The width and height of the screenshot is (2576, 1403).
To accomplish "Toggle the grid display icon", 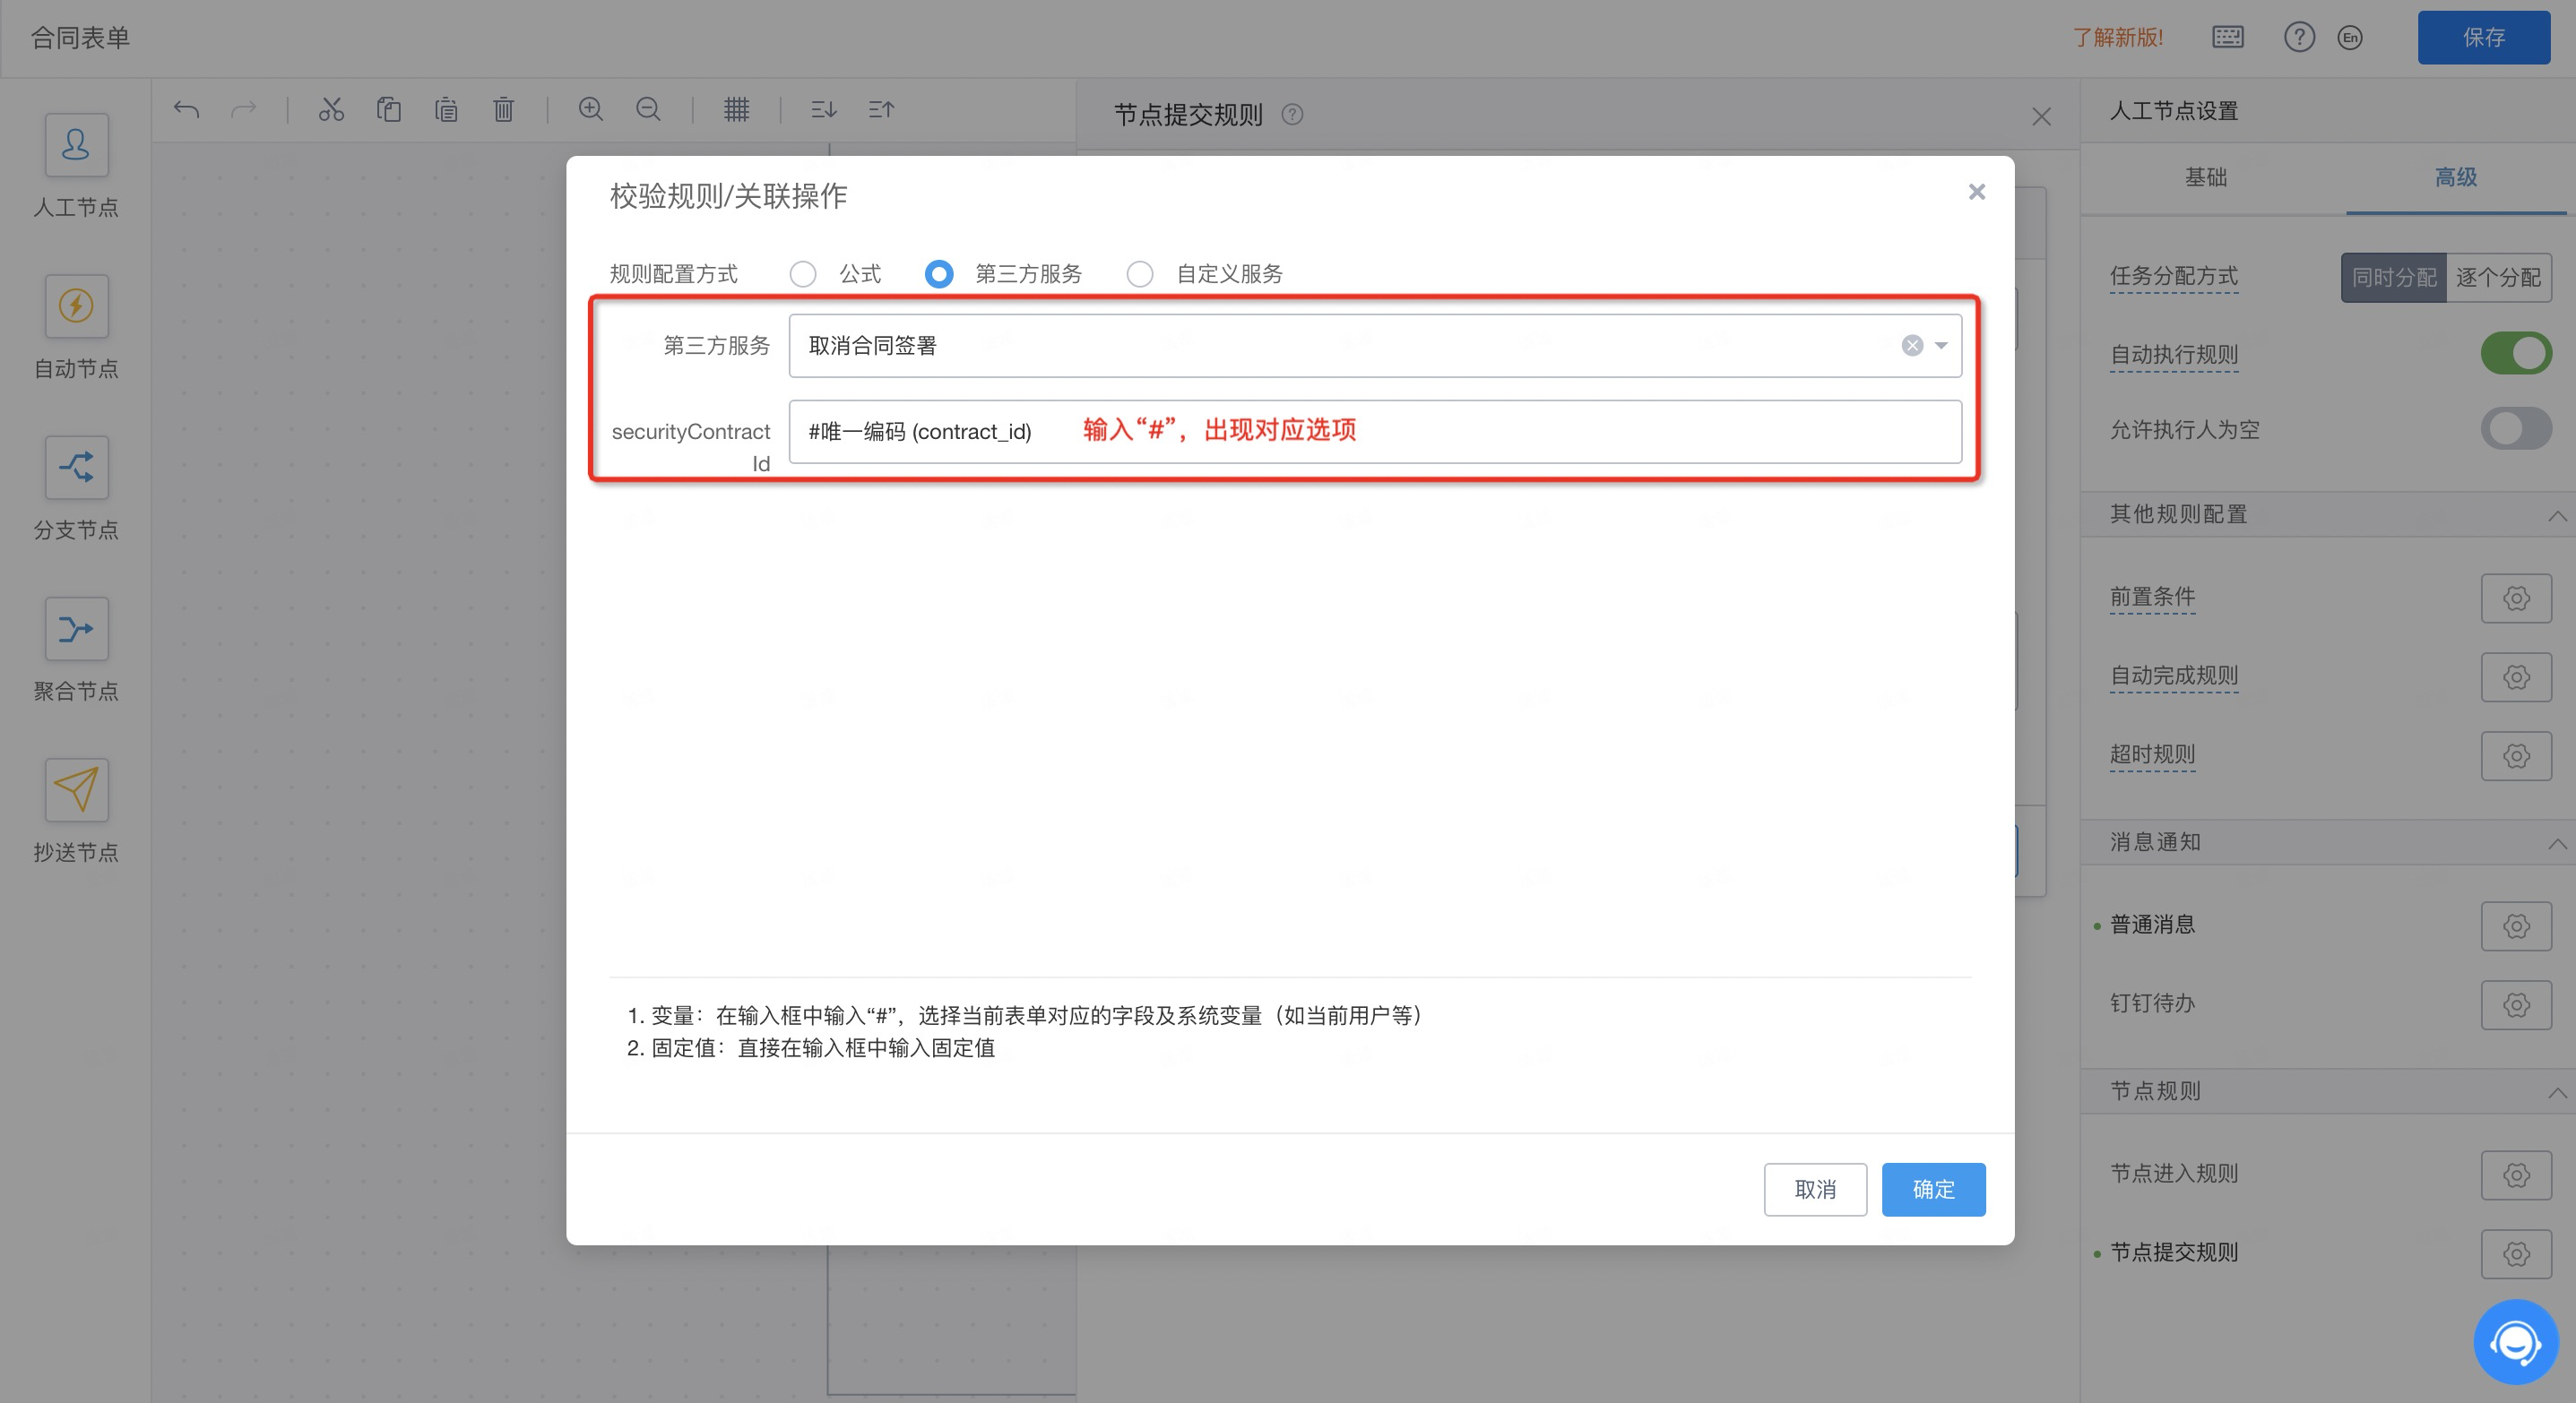I will tap(736, 109).
